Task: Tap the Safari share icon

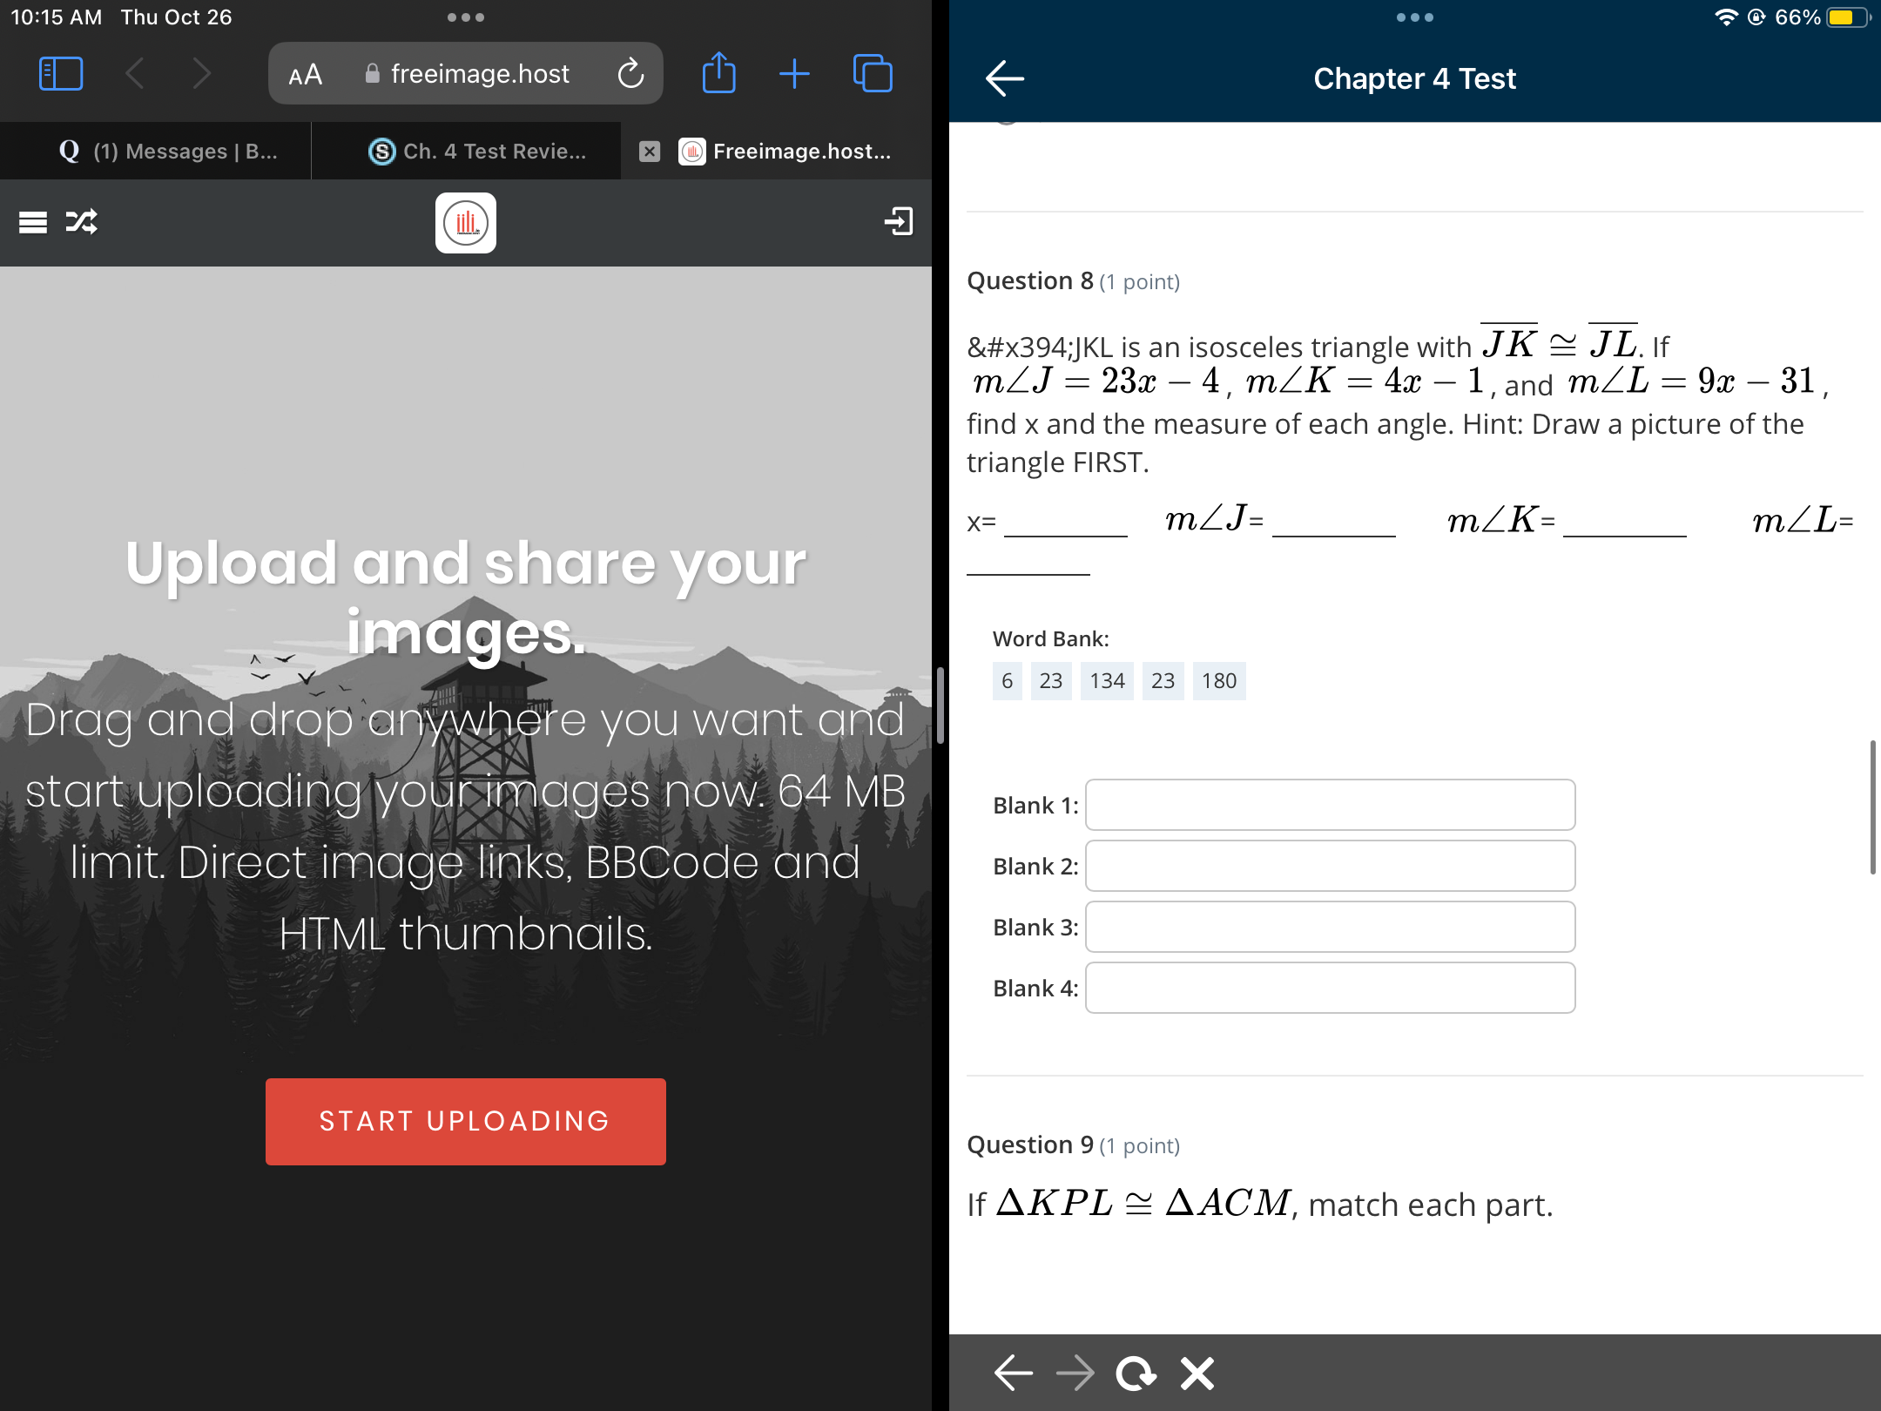Action: click(718, 74)
